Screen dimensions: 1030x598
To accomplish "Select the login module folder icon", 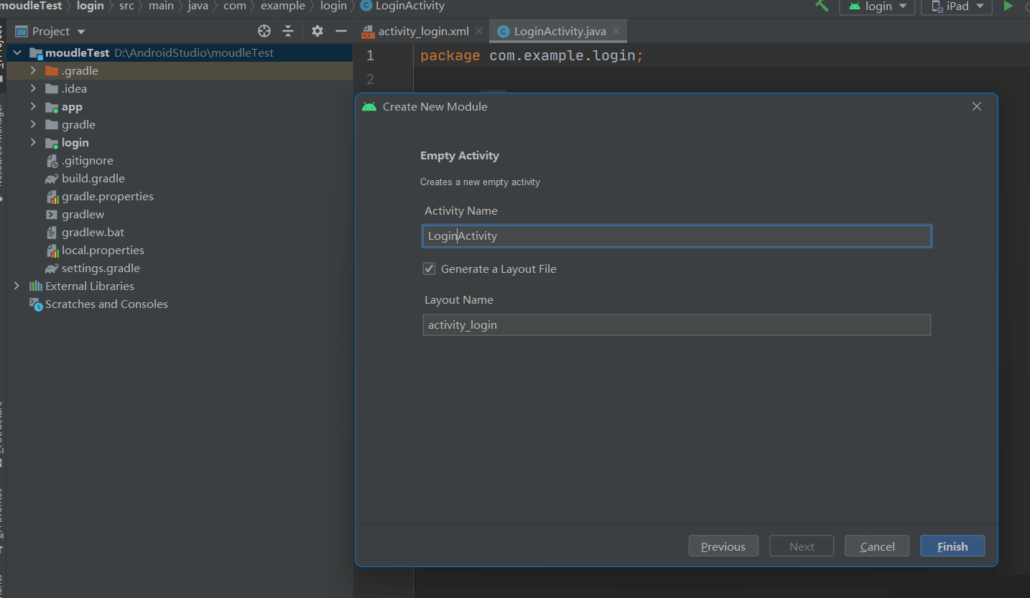I will [x=51, y=143].
